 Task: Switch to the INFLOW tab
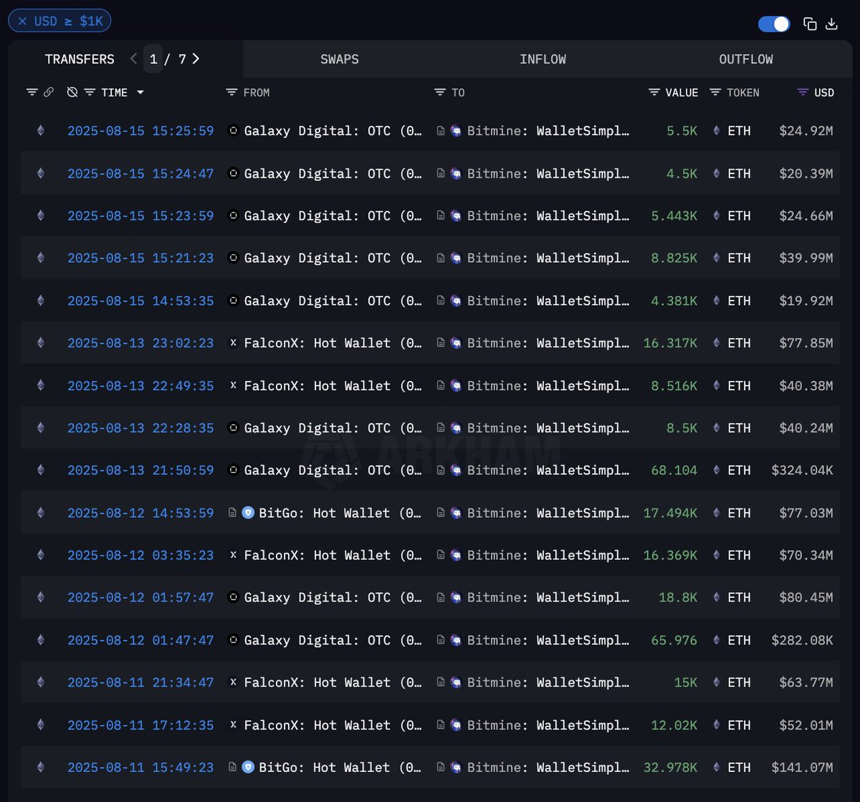coord(543,59)
